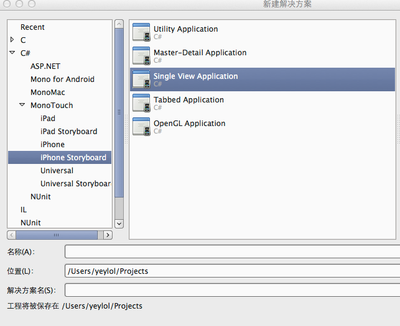Select Universal category

click(57, 170)
